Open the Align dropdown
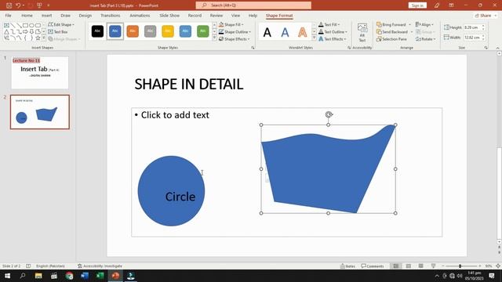Image resolution: width=502 pixels, height=282 pixels. pos(424,24)
